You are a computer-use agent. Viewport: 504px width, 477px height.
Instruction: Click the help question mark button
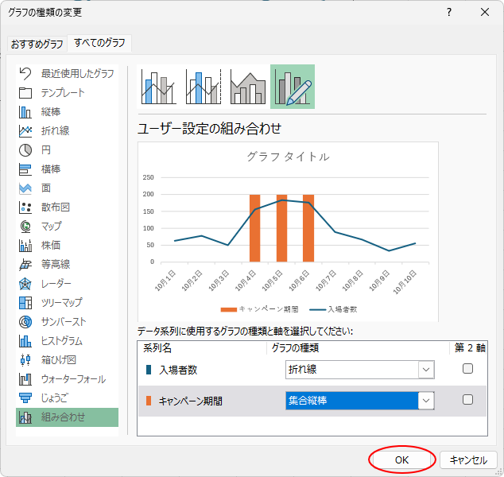coord(449,12)
